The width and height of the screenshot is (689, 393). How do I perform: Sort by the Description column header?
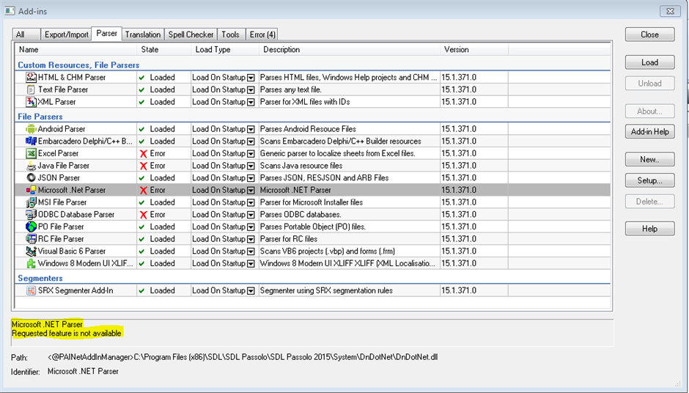click(350, 50)
